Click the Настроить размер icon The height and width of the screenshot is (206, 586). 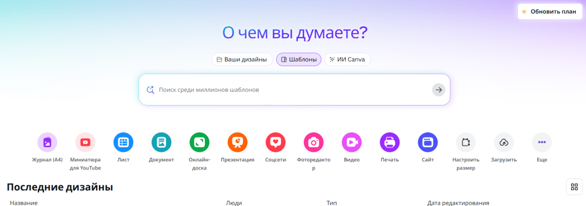[x=466, y=142]
